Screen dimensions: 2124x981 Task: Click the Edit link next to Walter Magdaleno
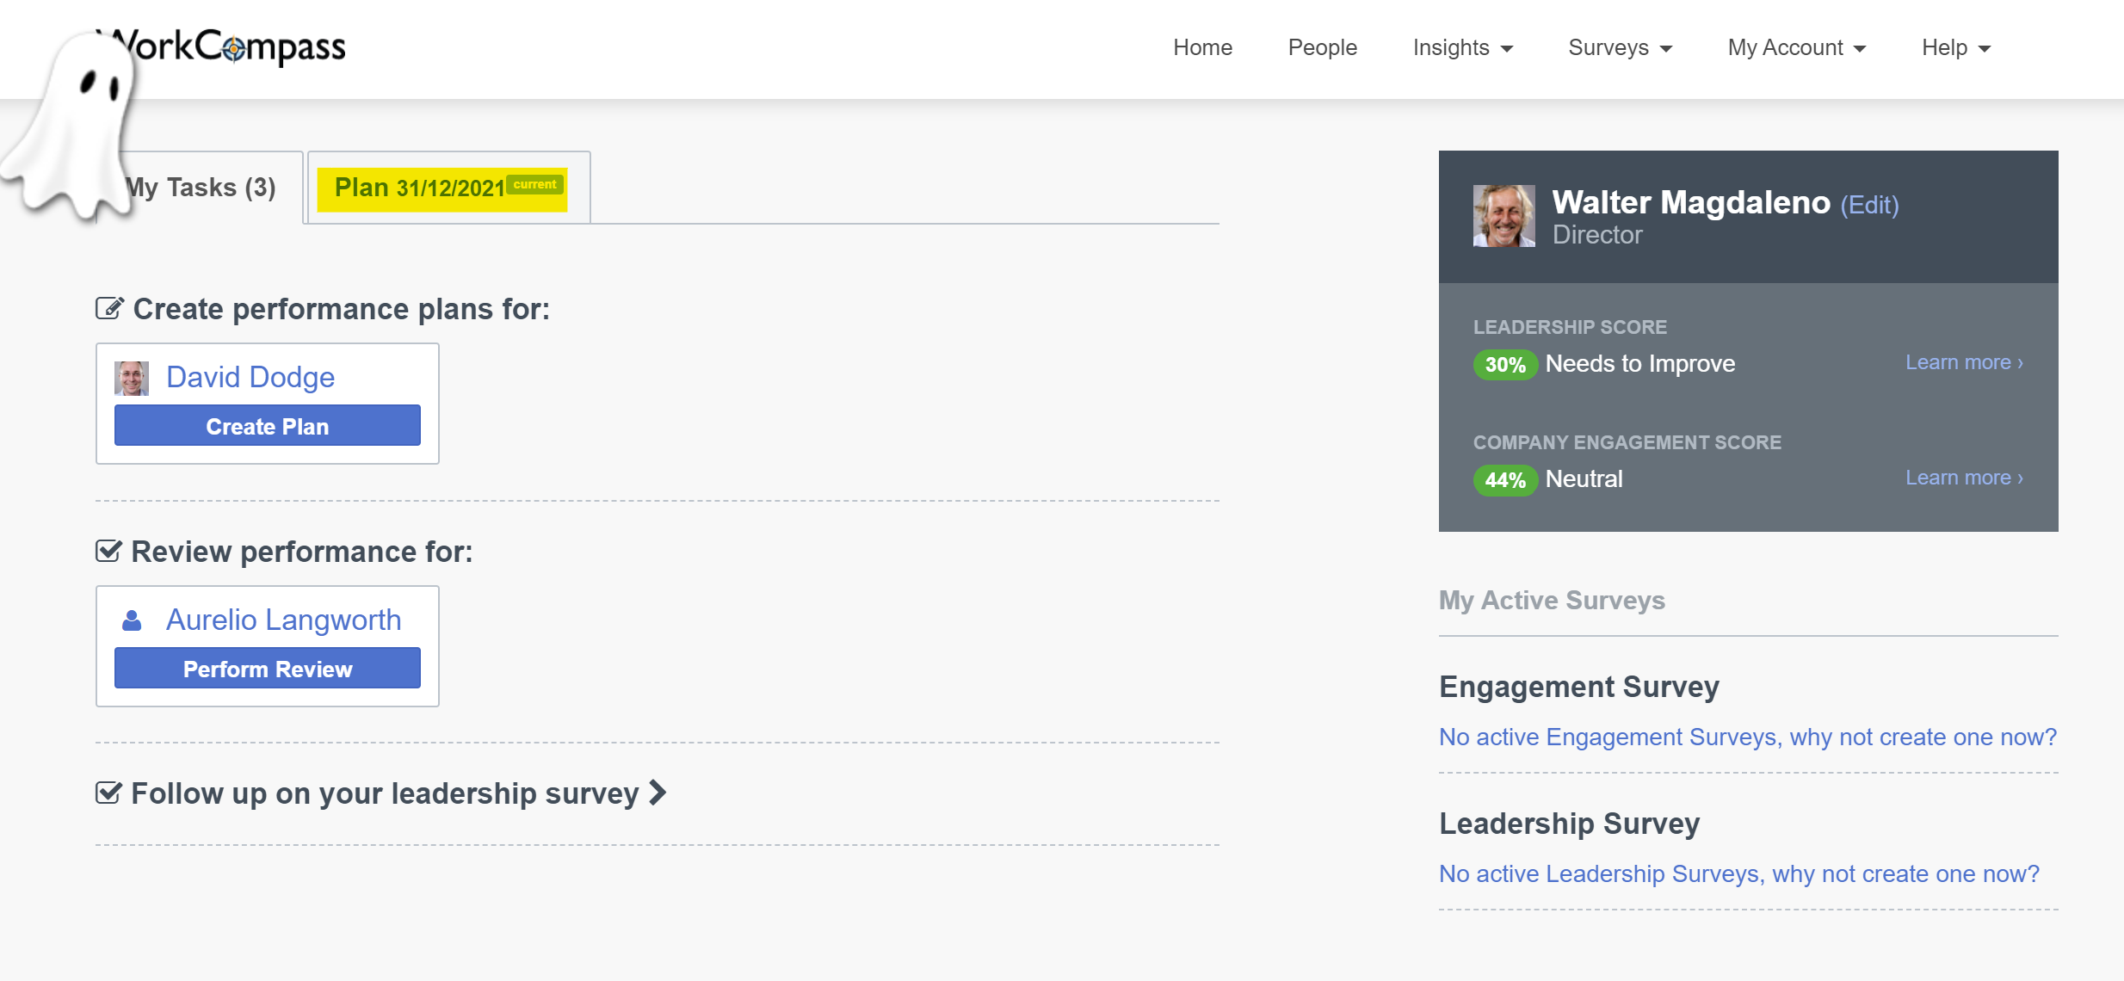[x=1869, y=206]
